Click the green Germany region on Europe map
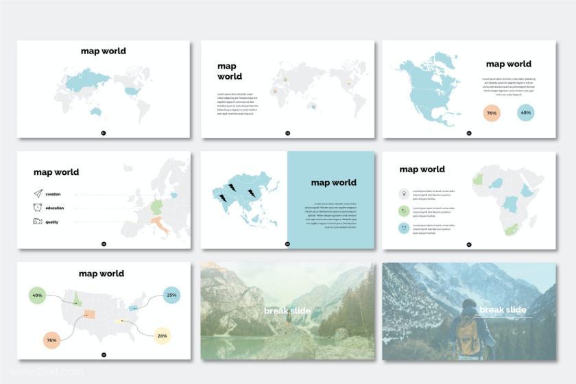Screen dimensions: 576x384 click(x=158, y=206)
